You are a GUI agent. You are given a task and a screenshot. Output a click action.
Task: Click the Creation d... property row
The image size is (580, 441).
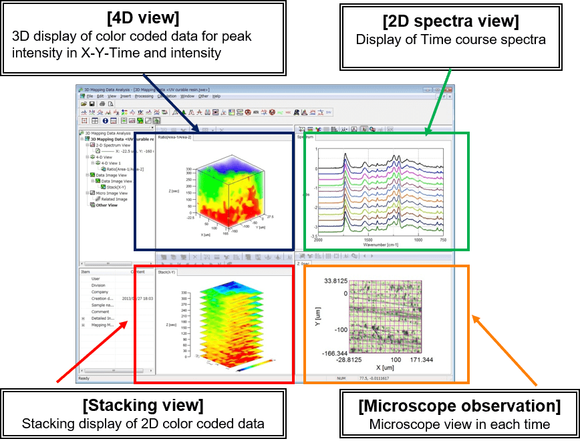[116, 299]
